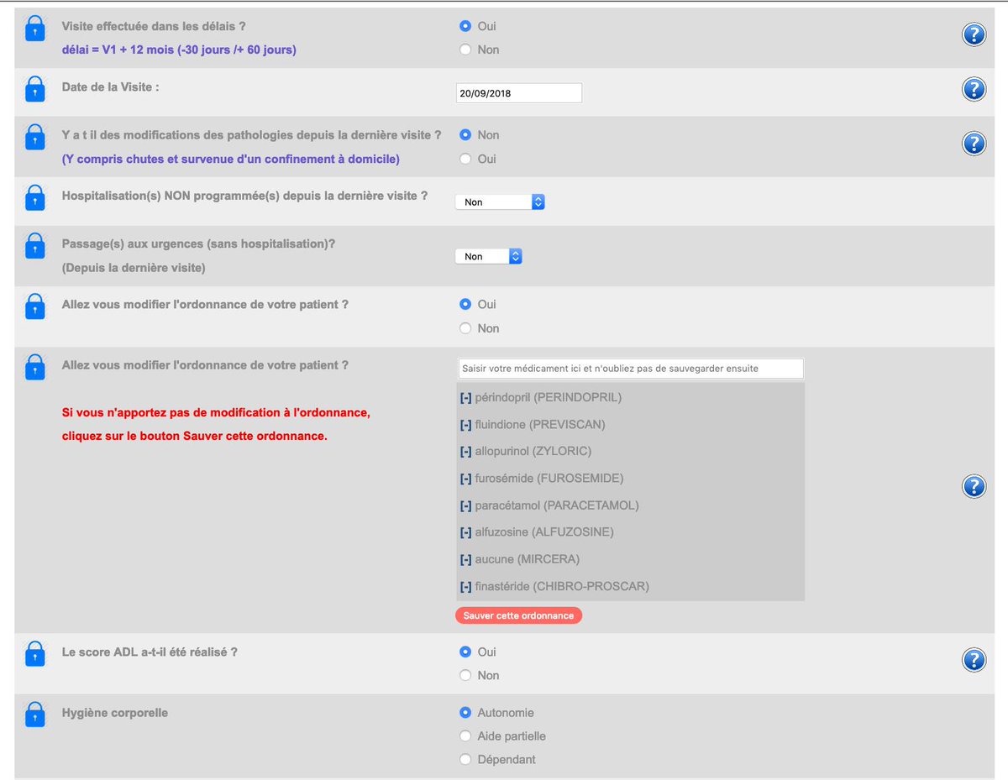1008x780 pixels.
Task: Open help icon for pathologies modifications question
Action: 974,144
